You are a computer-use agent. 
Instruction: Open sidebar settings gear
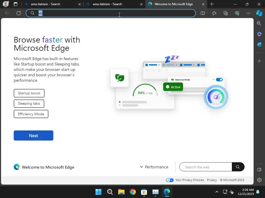(x=259, y=180)
